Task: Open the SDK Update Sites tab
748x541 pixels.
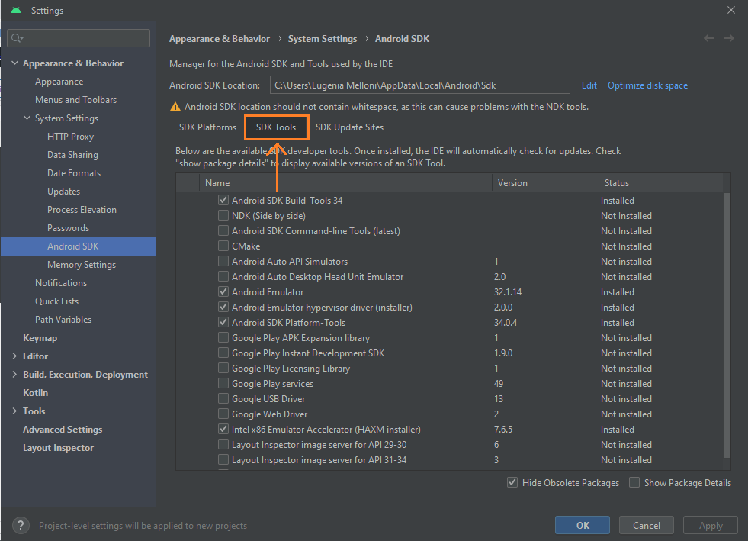Action: [x=349, y=127]
